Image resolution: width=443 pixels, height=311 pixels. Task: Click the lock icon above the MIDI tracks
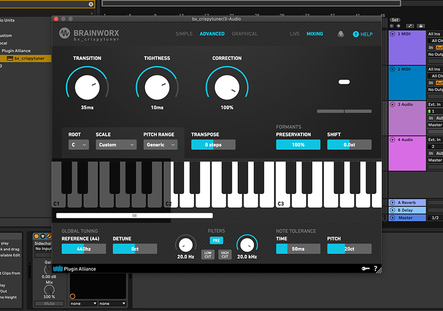pyautogui.click(x=420, y=25)
